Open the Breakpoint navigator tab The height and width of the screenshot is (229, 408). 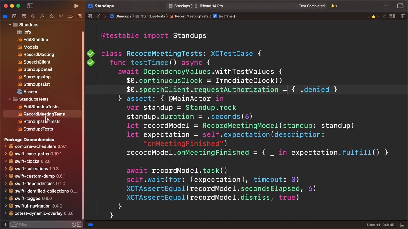(70, 16)
